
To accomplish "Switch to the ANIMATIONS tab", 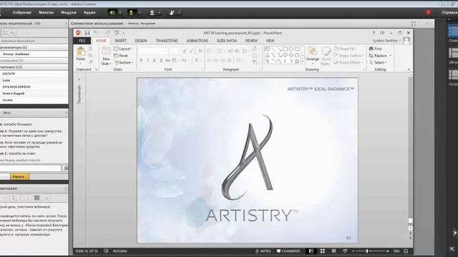I will click(198, 41).
